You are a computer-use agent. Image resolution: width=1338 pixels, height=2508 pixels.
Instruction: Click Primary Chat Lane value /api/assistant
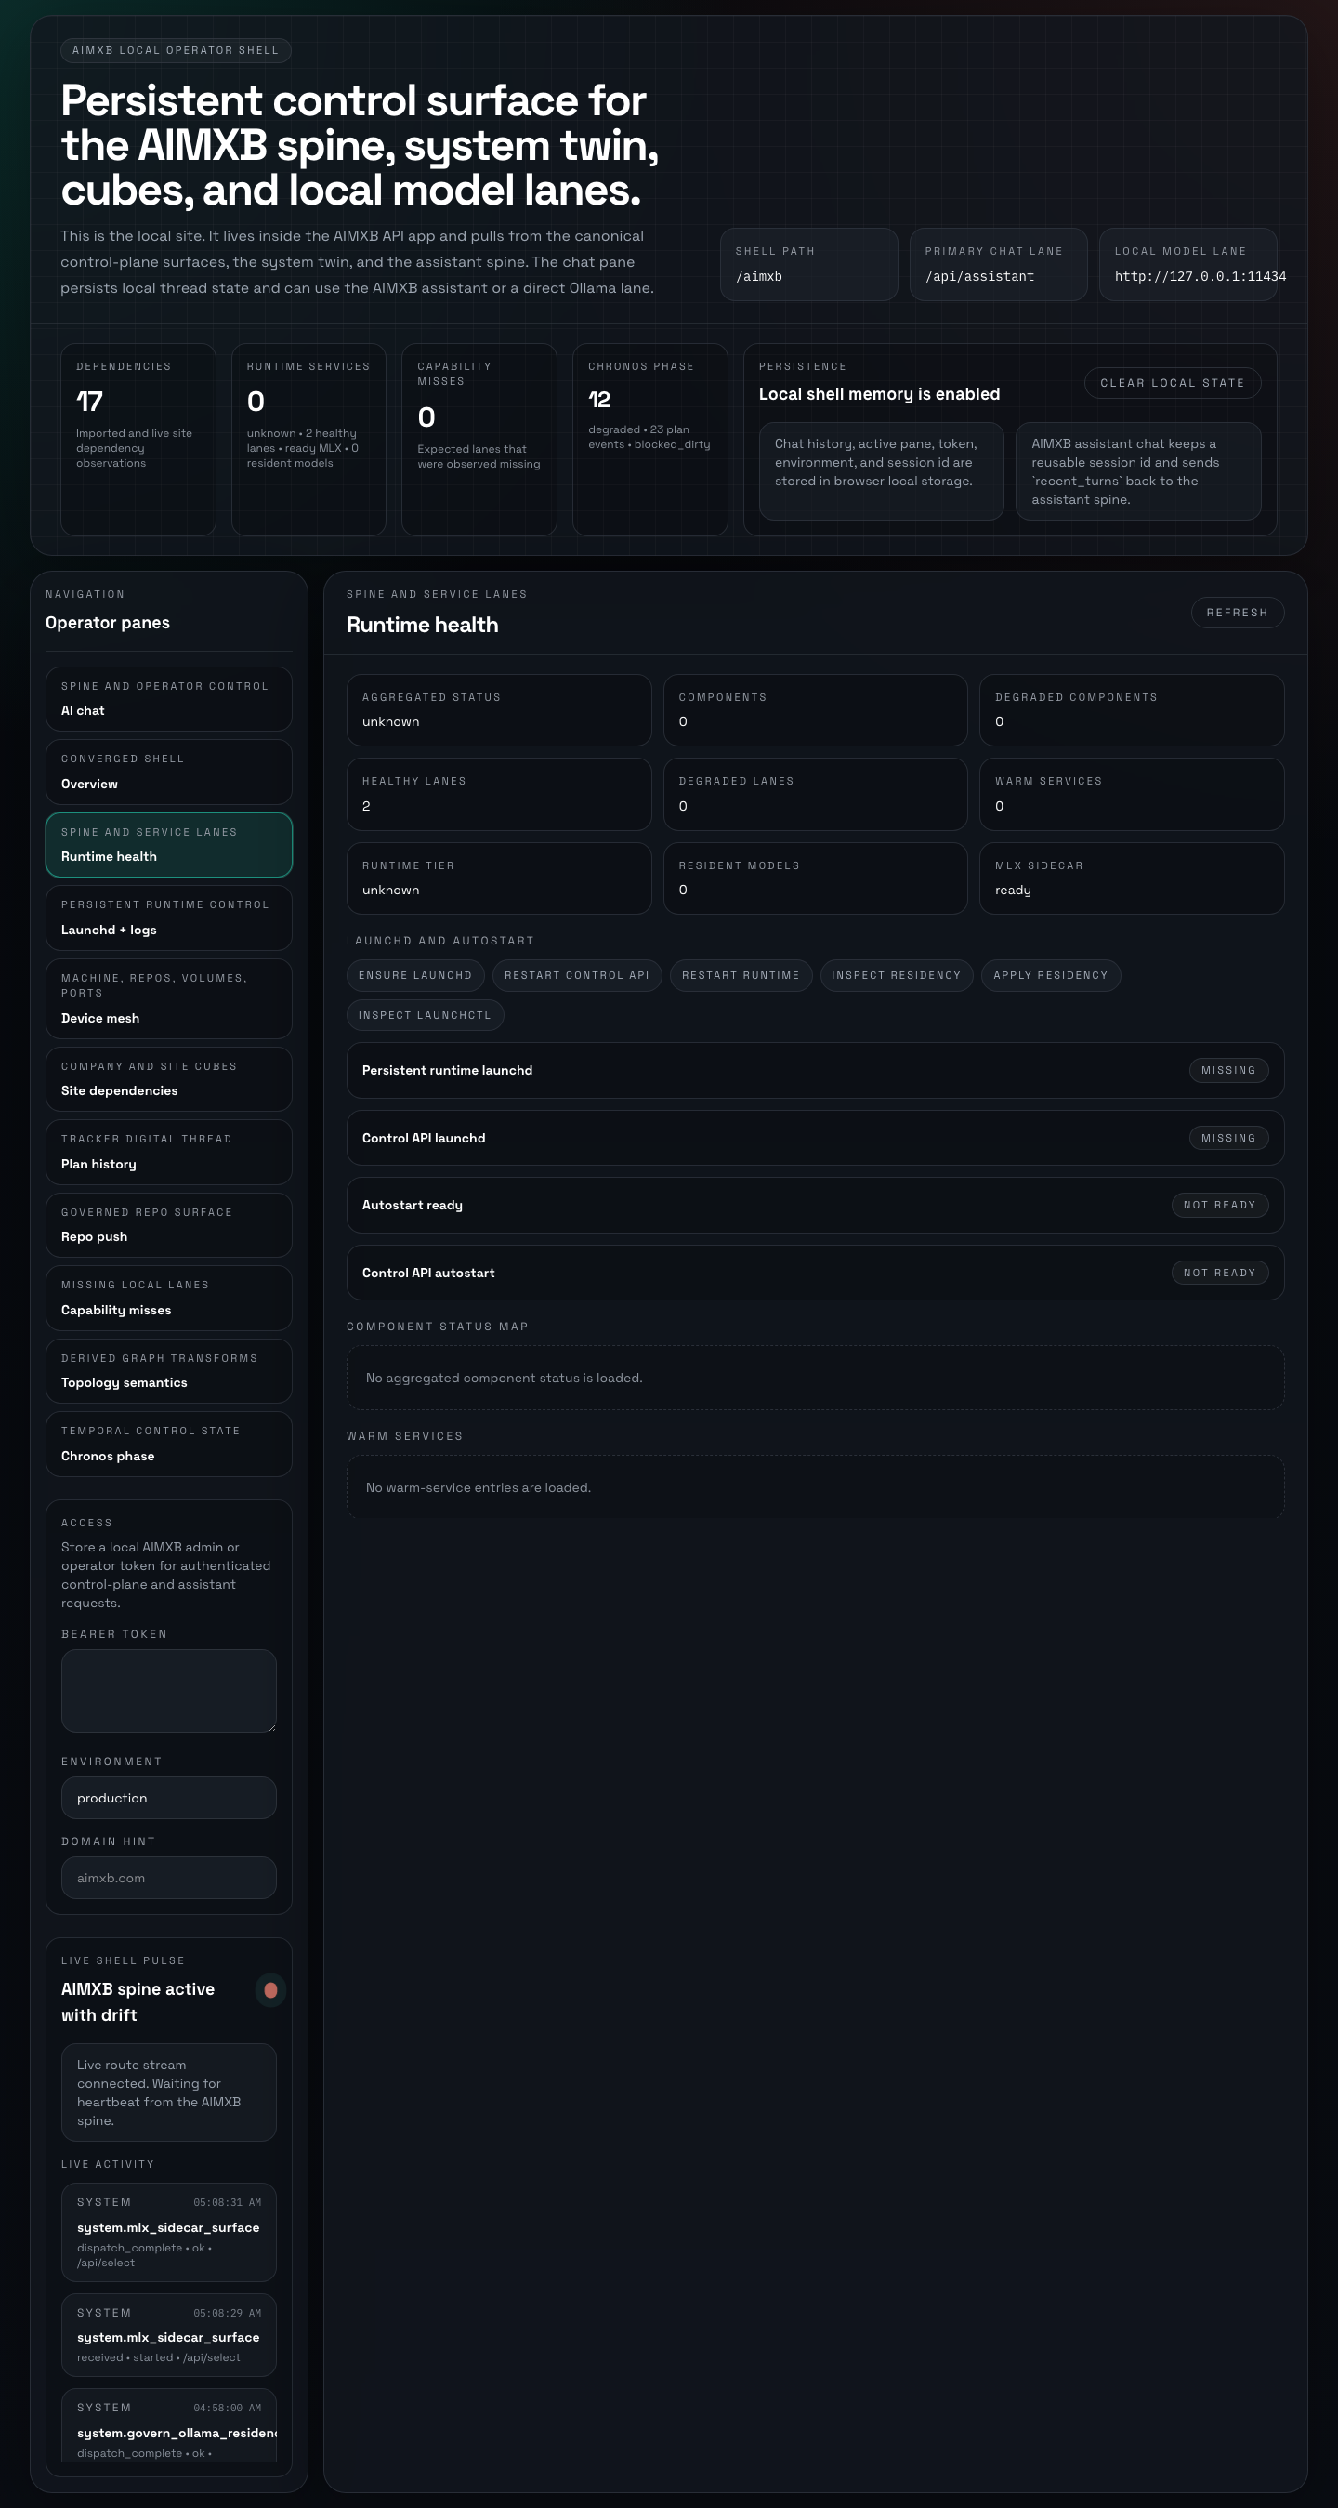(980, 276)
